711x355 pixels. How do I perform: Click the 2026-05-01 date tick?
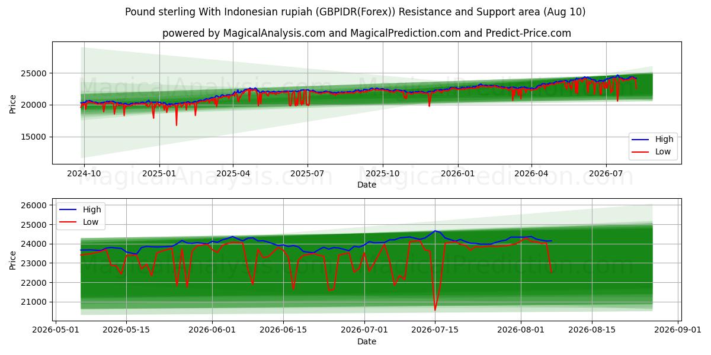(55, 330)
